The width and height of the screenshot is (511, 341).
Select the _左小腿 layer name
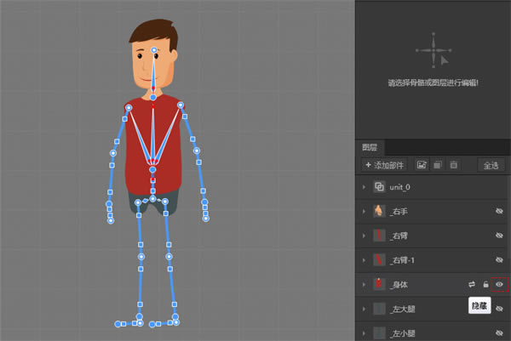click(404, 332)
